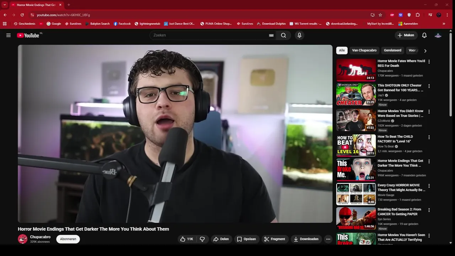Open options for Breaking Bad Season 2 video
Viewport: 455px width, 256px height.
click(429, 210)
